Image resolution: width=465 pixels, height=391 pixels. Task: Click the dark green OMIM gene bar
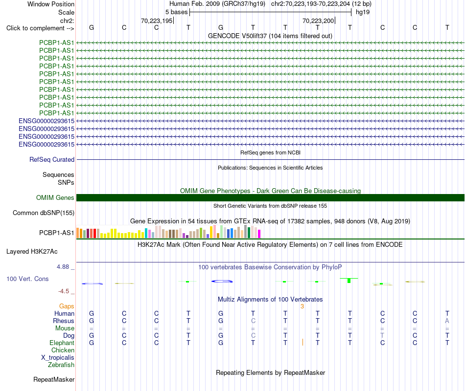click(270, 198)
